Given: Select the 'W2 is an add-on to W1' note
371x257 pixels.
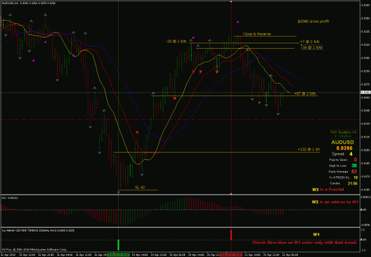Looking at the screenshot, I should point(335,202).
